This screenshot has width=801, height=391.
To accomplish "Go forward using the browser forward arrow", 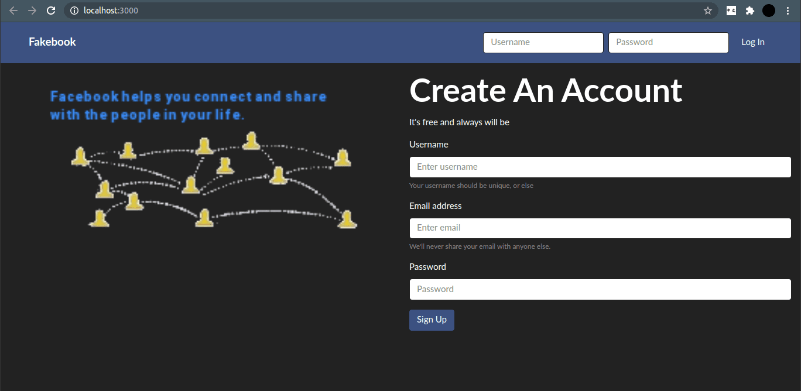I will (x=32, y=11).
